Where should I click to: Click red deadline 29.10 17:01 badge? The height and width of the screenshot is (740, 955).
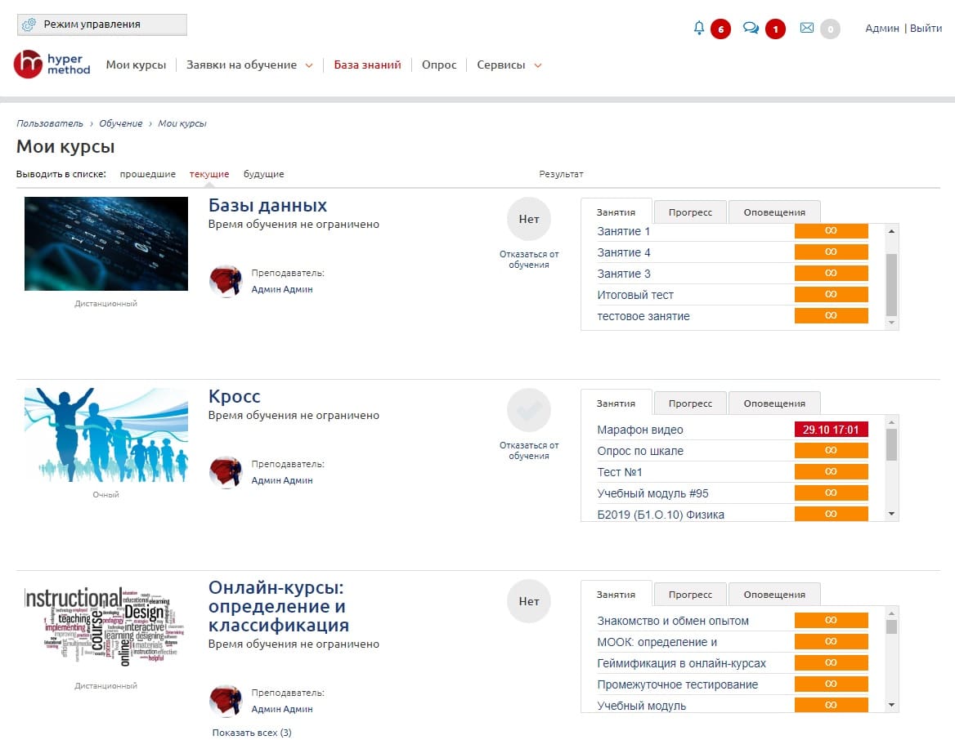831,430
